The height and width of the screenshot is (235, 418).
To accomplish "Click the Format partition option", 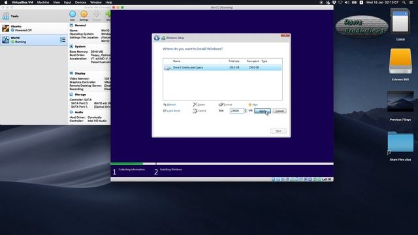I will click(x=228, y=104).
